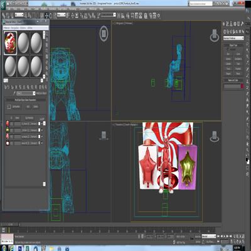Expand the Standard Primitives dropdown
Image resolution: width=251 pixels, height=251 pixels.
pos(233,38)
